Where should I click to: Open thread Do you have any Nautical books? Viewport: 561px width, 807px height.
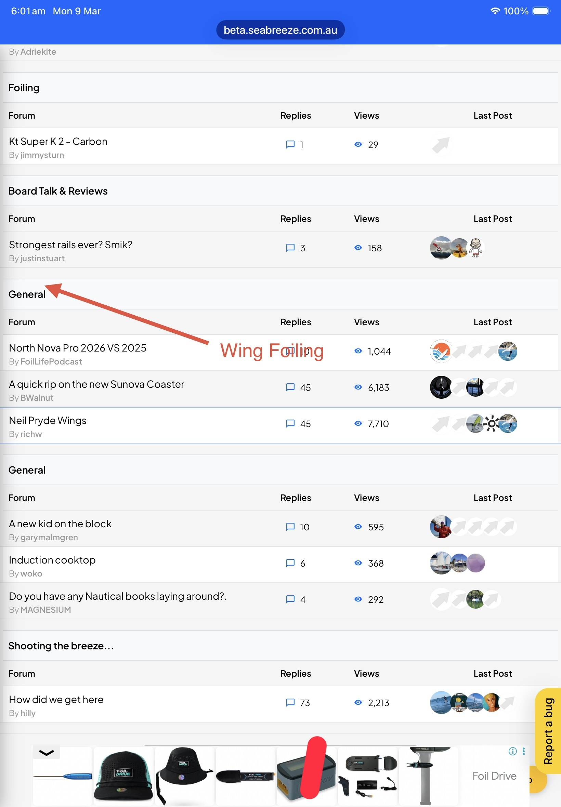click(118, 596)
